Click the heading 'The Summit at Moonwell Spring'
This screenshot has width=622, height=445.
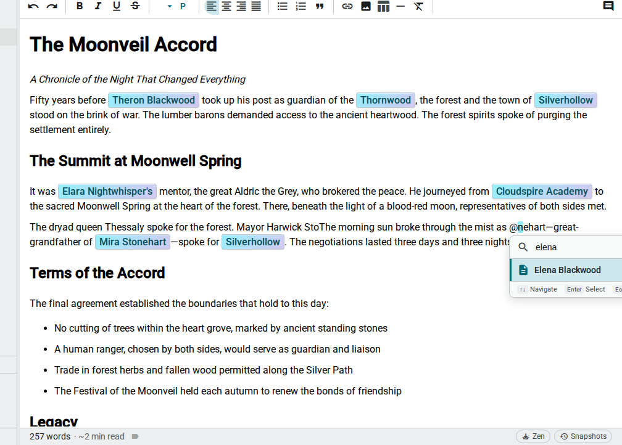(x=136, y=161)
